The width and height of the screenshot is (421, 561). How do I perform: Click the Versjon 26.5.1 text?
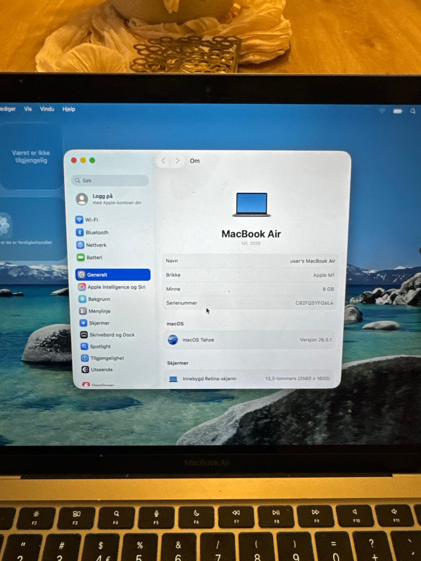click(x=316, y=340)
